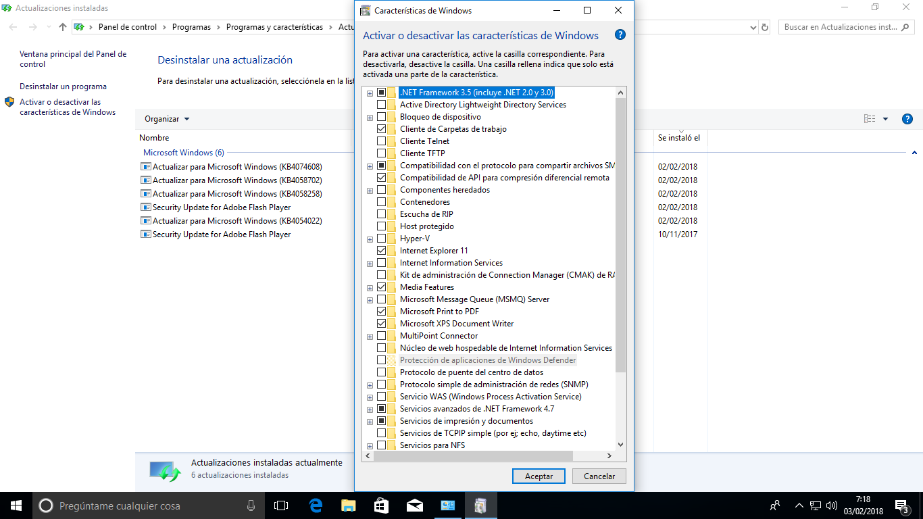Click the Programas breadcrumb in the address bar
The width and height of the screenshot is (923, 519).
coord(191,27)
